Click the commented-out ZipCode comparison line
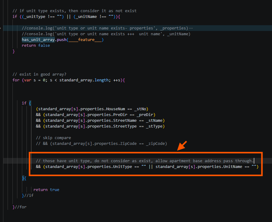The width and height of the screenshot is (272, 222). tap(101, 144)
